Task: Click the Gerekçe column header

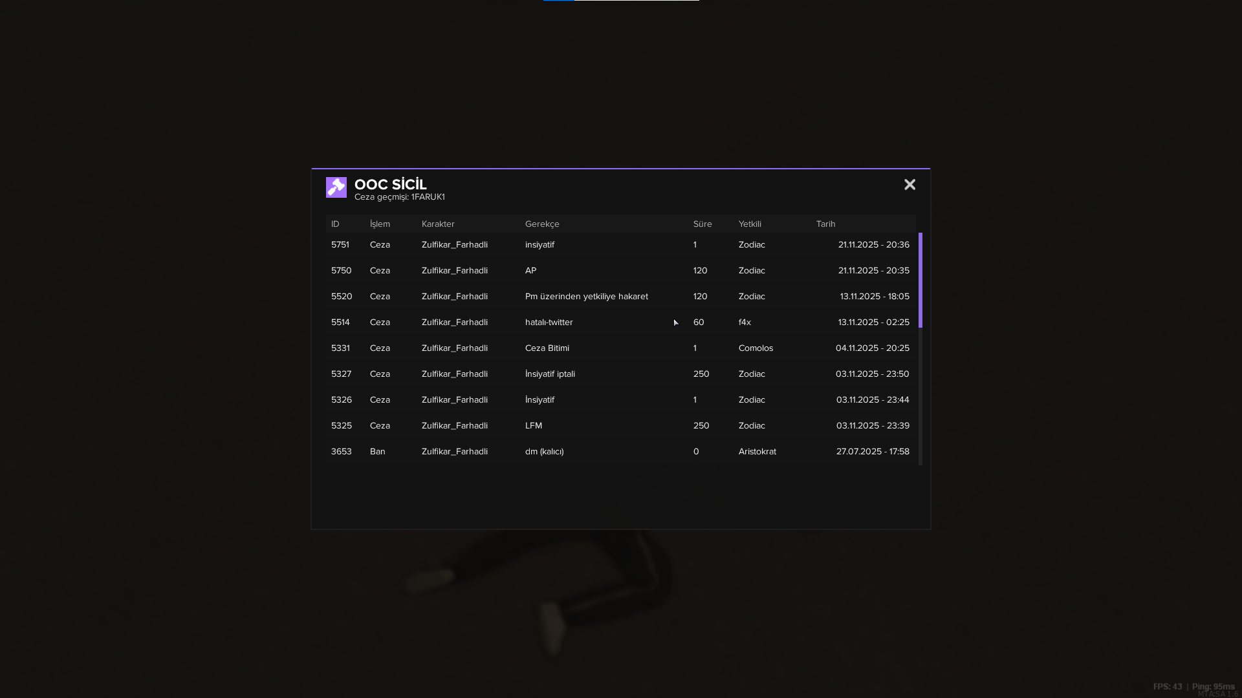Action: point(542,224)
